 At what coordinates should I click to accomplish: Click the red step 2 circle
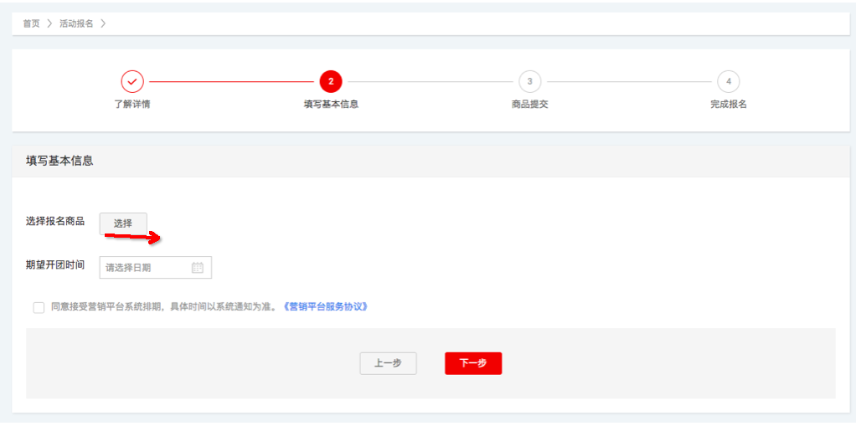[331, 81]
